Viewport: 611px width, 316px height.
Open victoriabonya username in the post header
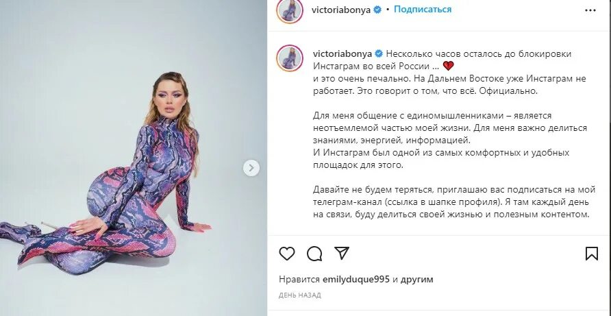342,10
